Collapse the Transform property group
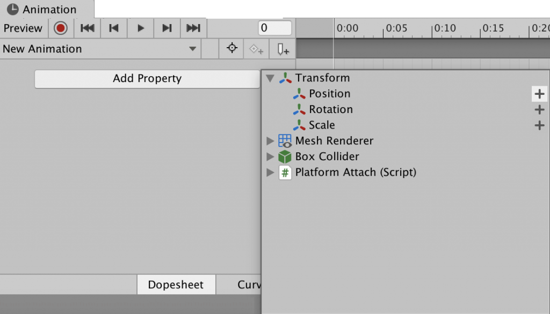This screenshot has width=550, height=314. [270, 78]
